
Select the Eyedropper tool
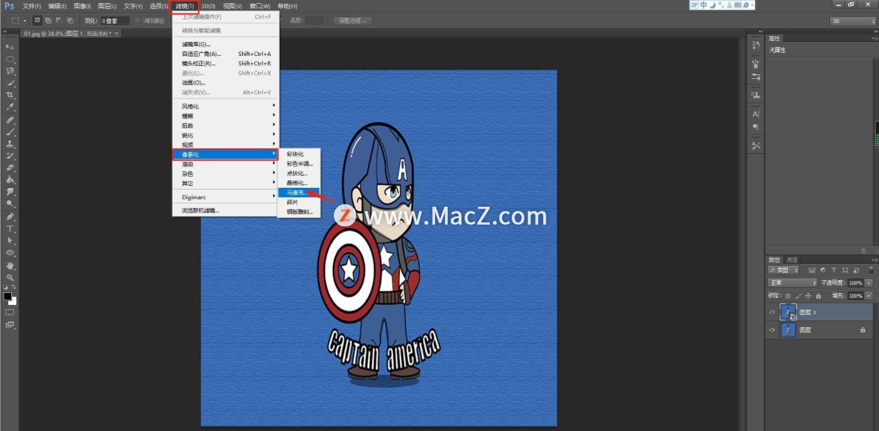10,107
